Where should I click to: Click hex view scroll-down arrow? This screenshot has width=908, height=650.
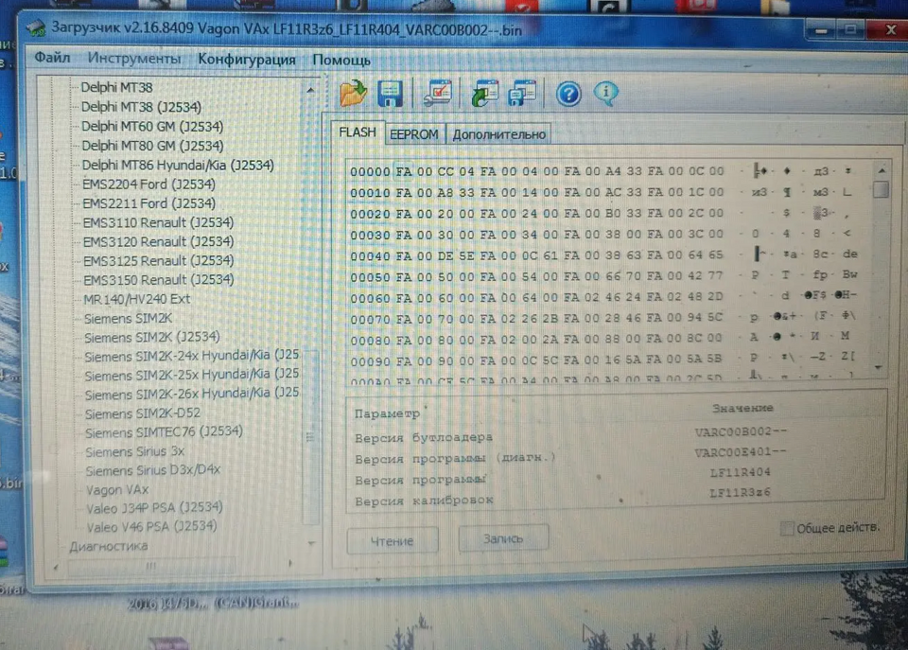pos(879,367)
